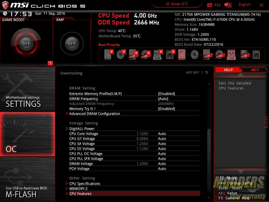The height and width of the screenshot is (202, 269).
Task: Click the settings list scrollbar down arrow
Action: click(x=209, y=198)
